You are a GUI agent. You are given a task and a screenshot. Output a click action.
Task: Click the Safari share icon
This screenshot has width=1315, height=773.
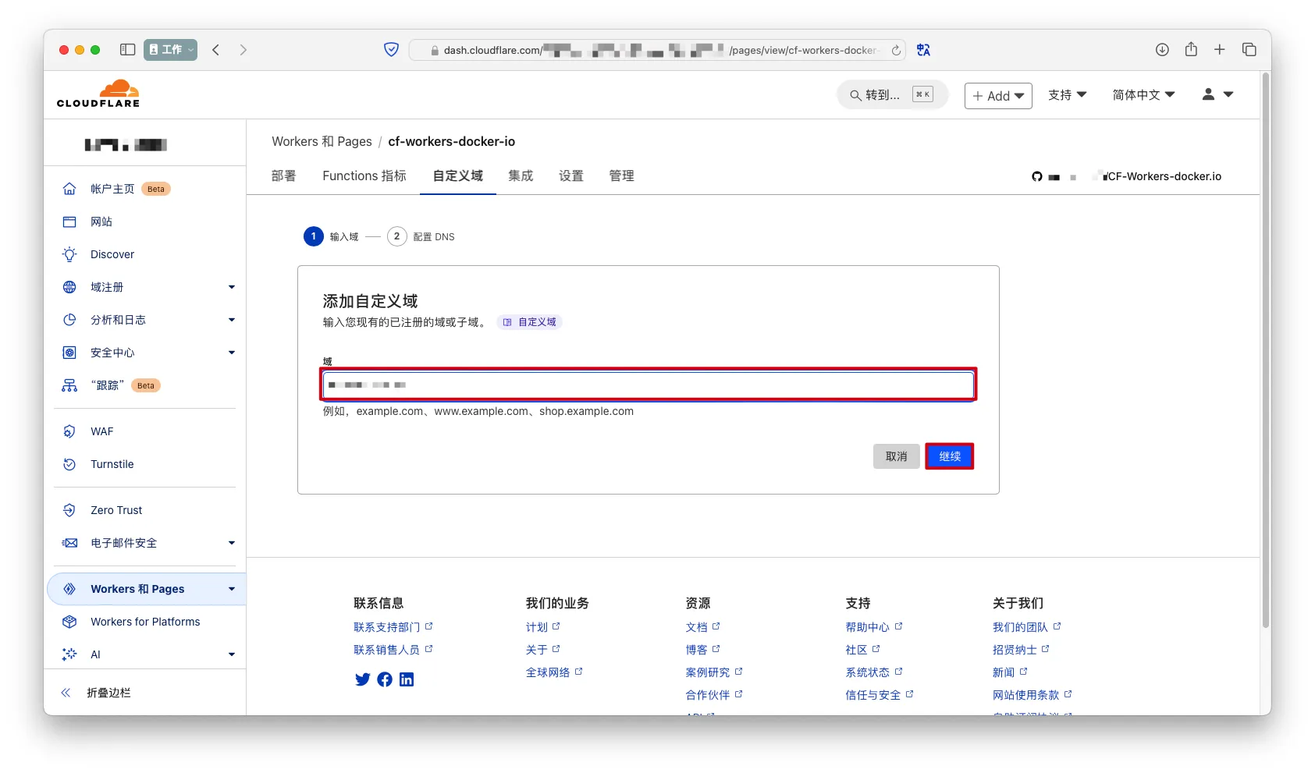point(1191,49)
